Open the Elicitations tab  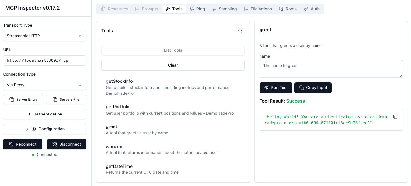[x=257, y=9]
